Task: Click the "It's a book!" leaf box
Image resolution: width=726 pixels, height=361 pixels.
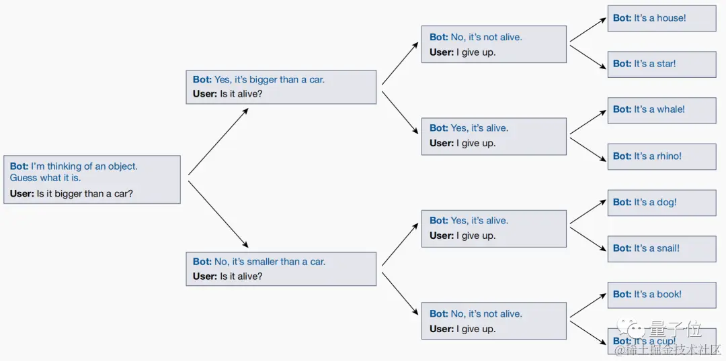Action: (x=661, y=295)
